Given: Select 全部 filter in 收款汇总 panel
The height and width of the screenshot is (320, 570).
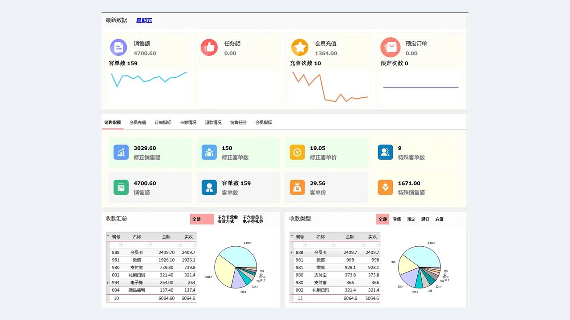Looking at the screenshot, I should coord(202,219).
